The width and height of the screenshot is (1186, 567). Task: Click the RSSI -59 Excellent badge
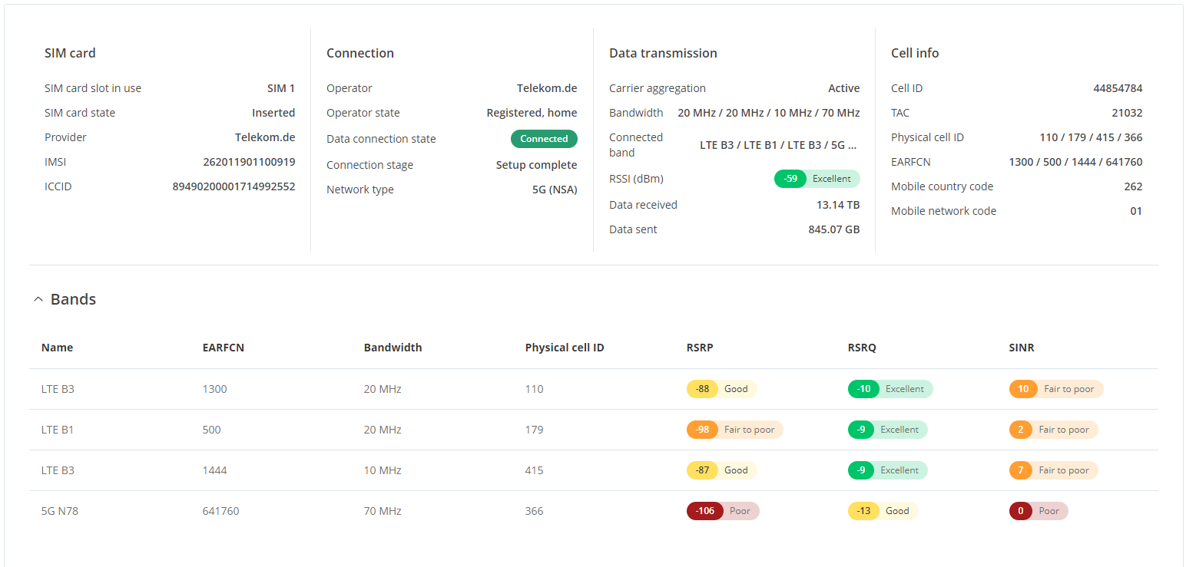(x=817, y=179)
